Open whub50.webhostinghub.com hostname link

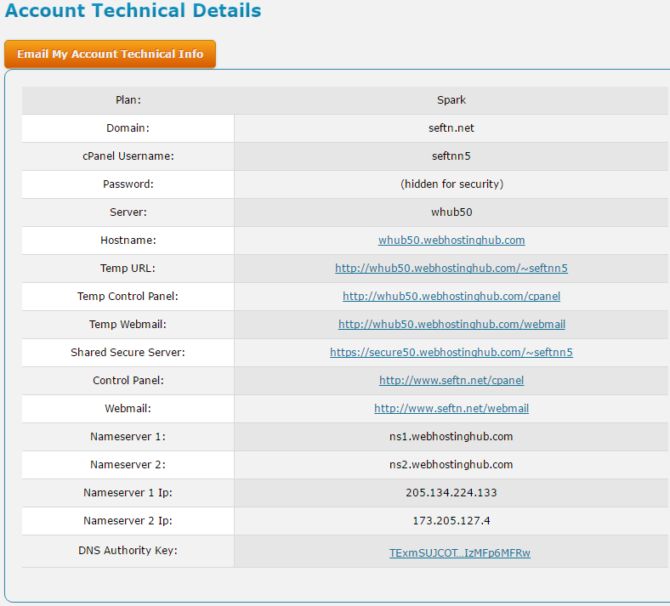pos(451,240)
